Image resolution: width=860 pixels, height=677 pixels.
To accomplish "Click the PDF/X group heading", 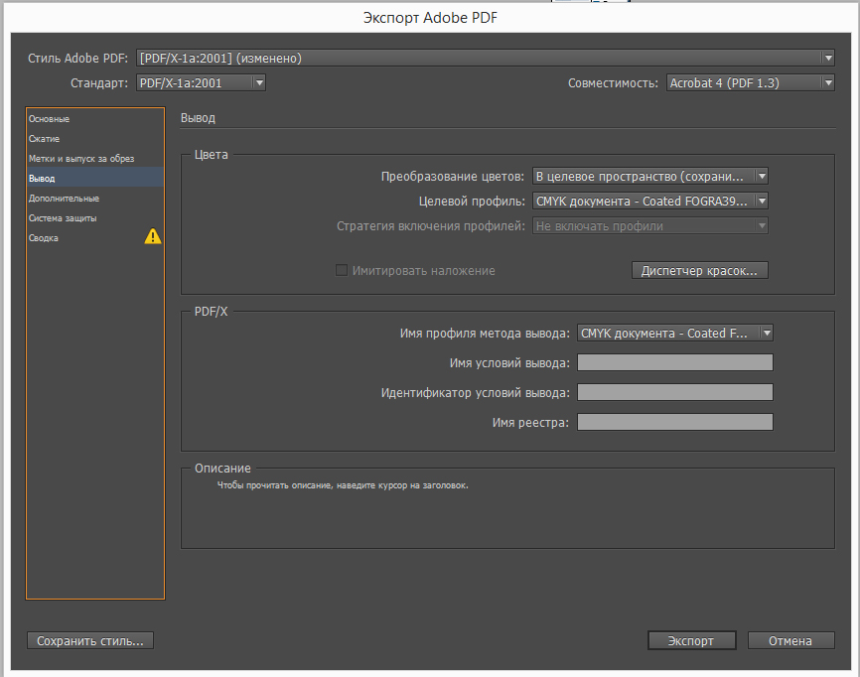I will 212,312.
